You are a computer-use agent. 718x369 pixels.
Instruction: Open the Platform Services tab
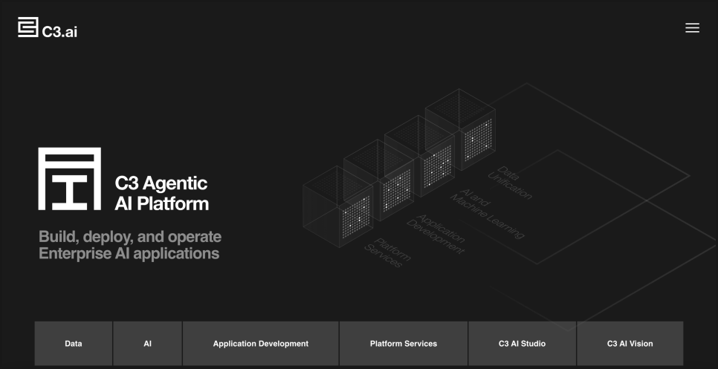[x=404, y=344]
